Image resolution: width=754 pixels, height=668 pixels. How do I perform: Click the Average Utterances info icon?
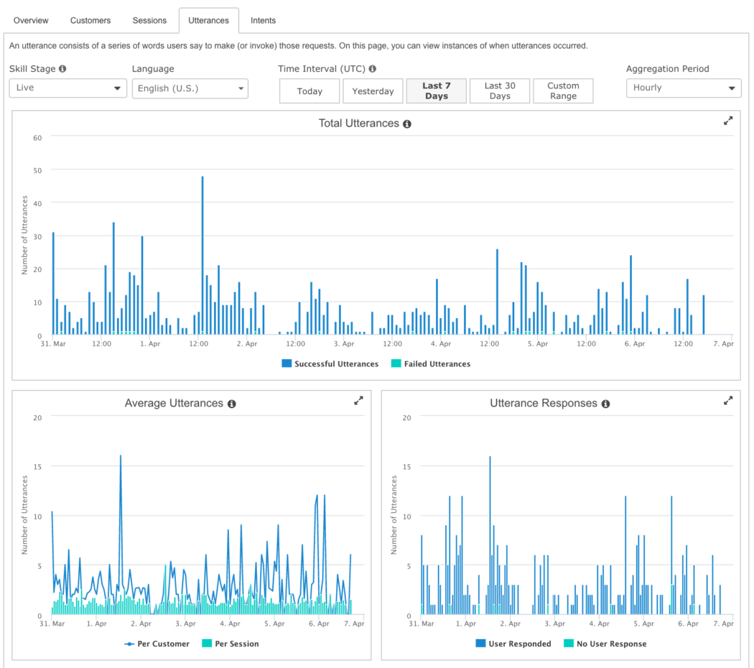pyautogui.click(x=231, y=403)
